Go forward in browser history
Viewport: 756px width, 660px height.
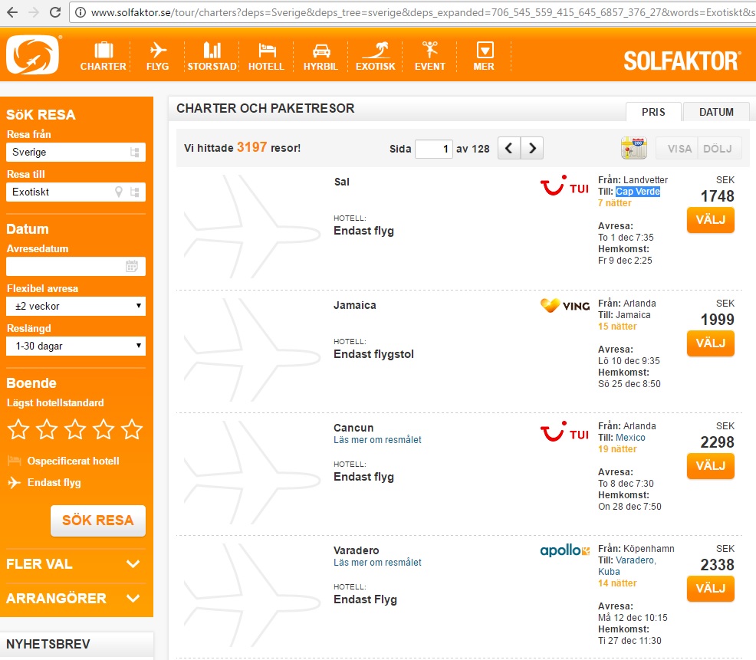34,12
